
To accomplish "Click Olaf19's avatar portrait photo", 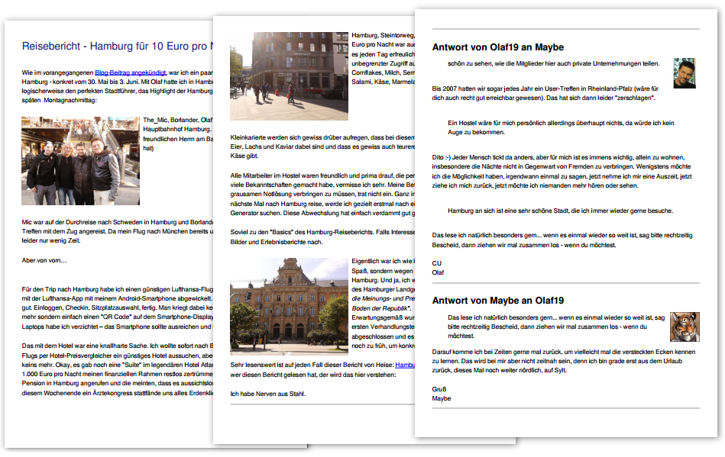I will click(685, 73).
